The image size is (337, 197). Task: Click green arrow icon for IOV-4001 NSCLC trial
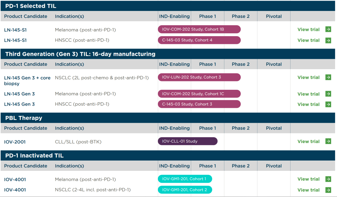click(x=328, y=190)
